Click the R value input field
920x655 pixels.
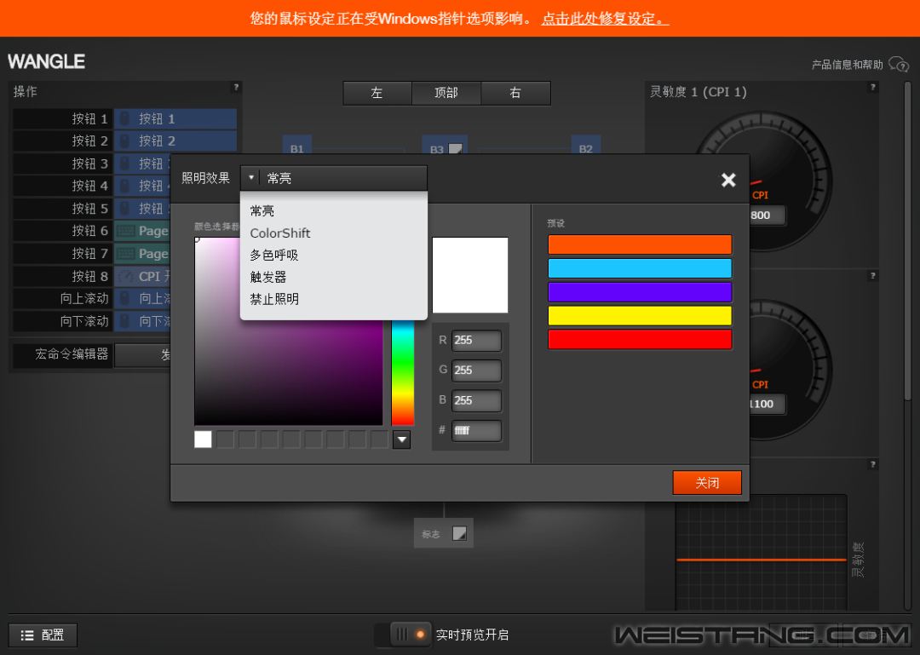pyautogui.click(x=476, y=341)
